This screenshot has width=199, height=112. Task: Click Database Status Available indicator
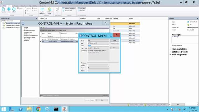click(135, 105)
